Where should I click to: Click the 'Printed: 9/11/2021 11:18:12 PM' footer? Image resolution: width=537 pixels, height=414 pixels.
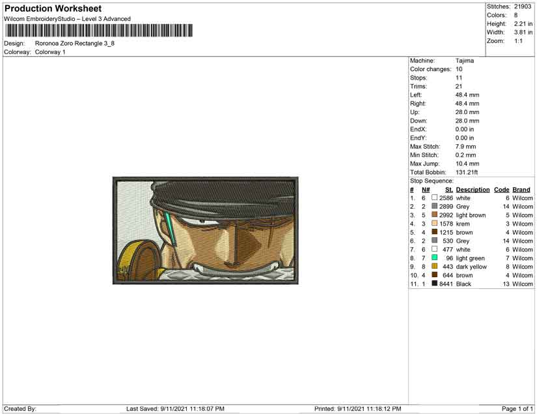358,409
